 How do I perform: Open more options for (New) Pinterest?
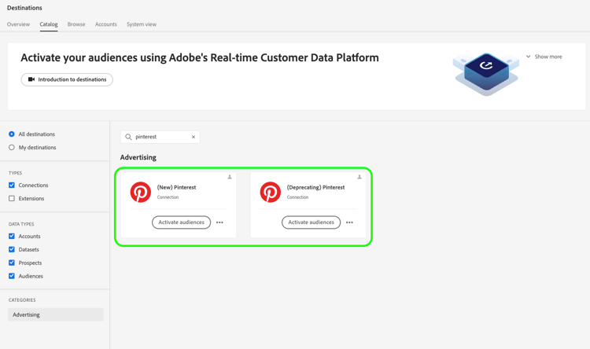(x=220, y=222)
